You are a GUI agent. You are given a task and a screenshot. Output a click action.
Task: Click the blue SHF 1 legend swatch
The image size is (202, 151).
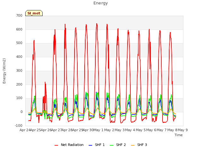click(x=91, y=145)
